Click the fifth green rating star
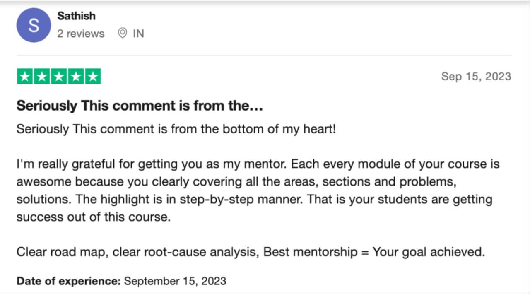The height and width of the screenshot is (294, 530). tap(93, 77)
